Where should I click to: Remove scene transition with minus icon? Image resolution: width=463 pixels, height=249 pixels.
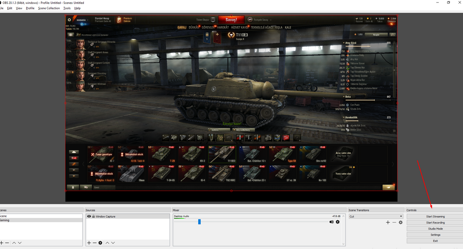pos(394,222)
